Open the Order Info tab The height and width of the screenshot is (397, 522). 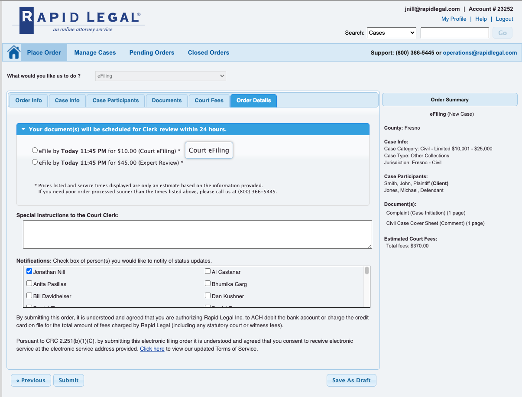click(x=29, y=101)
